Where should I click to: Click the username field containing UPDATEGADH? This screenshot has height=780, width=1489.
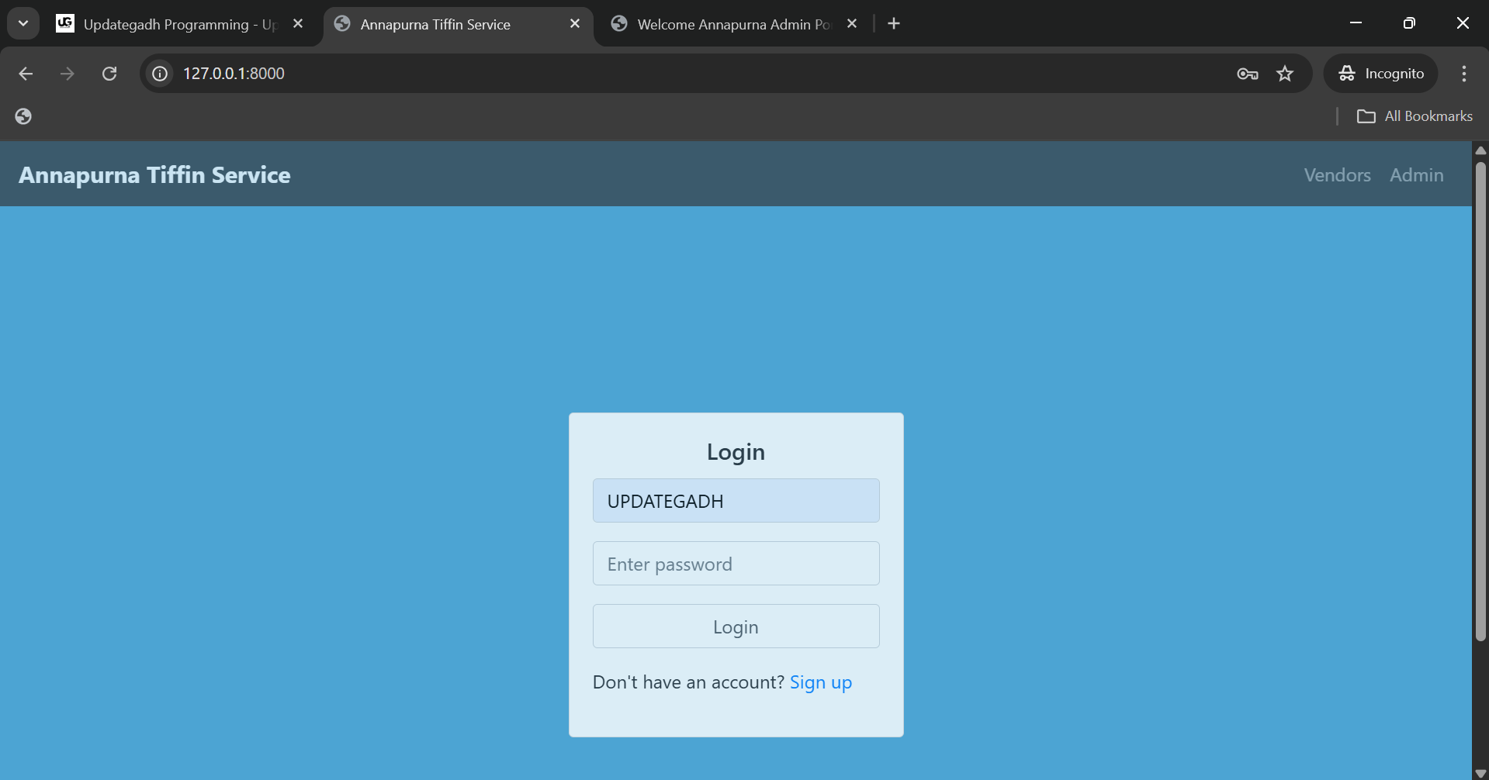pos(736,501)
